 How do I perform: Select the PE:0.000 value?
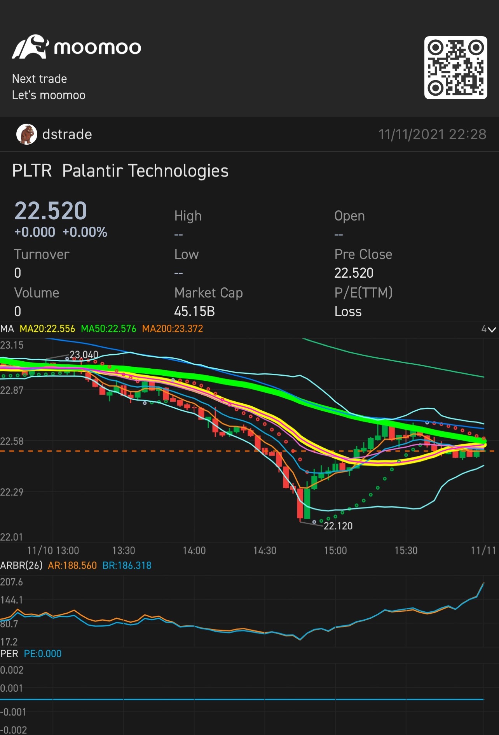pyautogui.click(x=43, y=653)
